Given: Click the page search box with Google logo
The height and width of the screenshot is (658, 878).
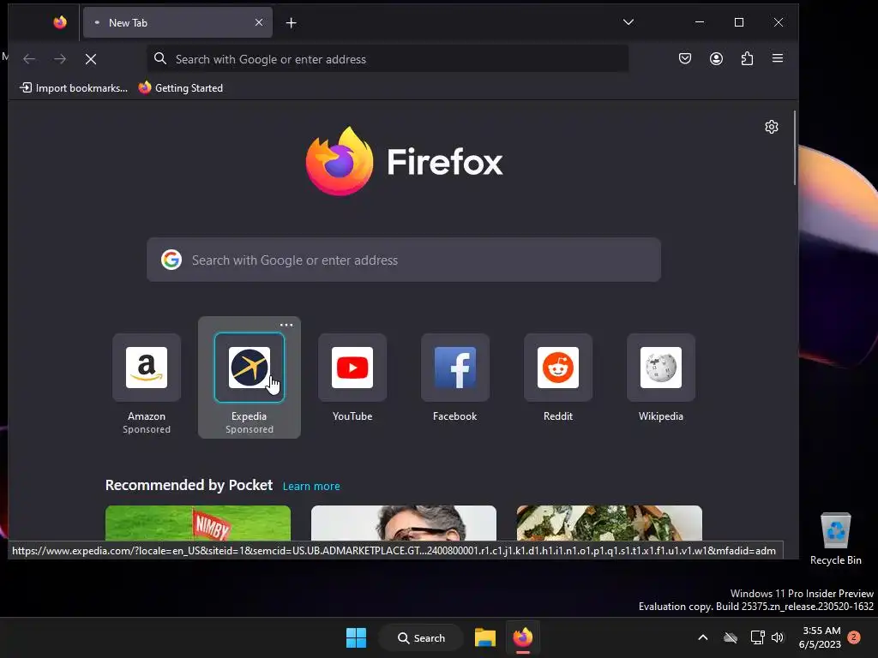Looking at the screenshot, I should (x=404, y=260).
